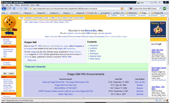Open the 'Popular pages' link
This screenshot has height=103, width=170.
point(74,36)
